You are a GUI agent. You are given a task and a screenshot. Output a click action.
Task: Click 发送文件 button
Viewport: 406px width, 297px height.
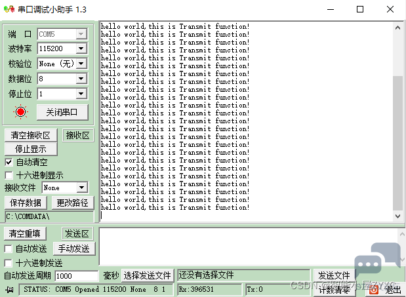coord(335,275)
